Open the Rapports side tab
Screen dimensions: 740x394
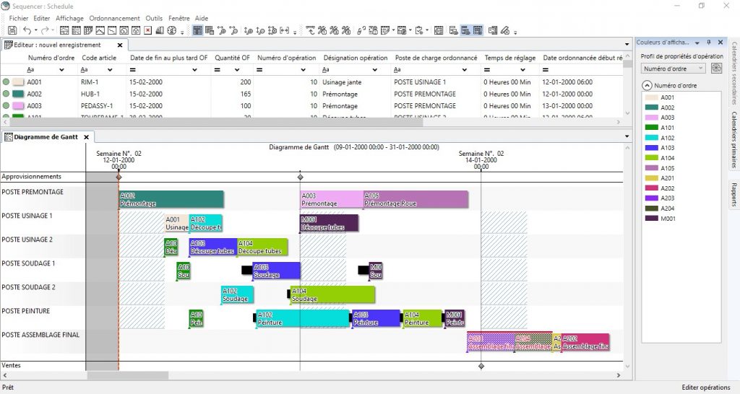pyautogui.click(x=734, y=195)
